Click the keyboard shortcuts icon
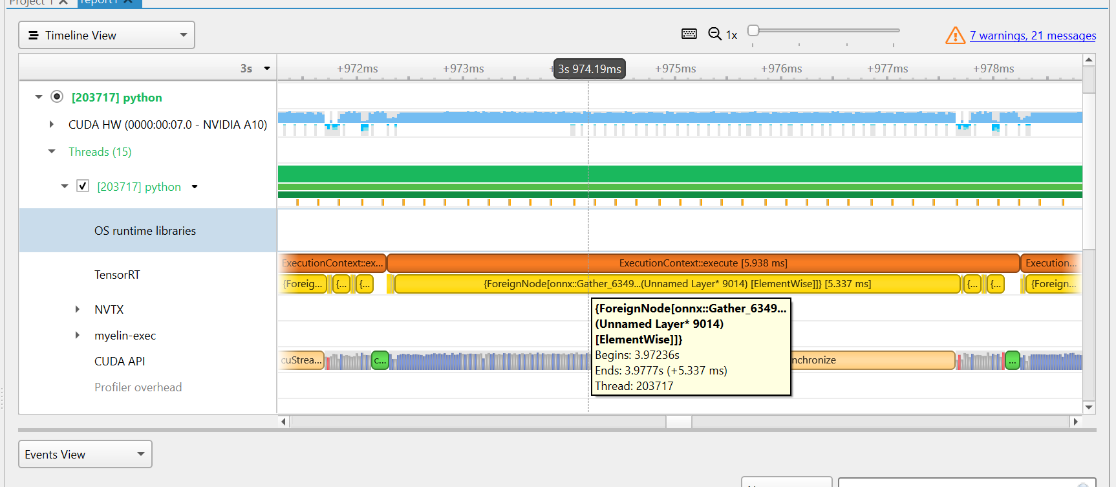This screenshot has height=487, width=1116. [689, 34]
